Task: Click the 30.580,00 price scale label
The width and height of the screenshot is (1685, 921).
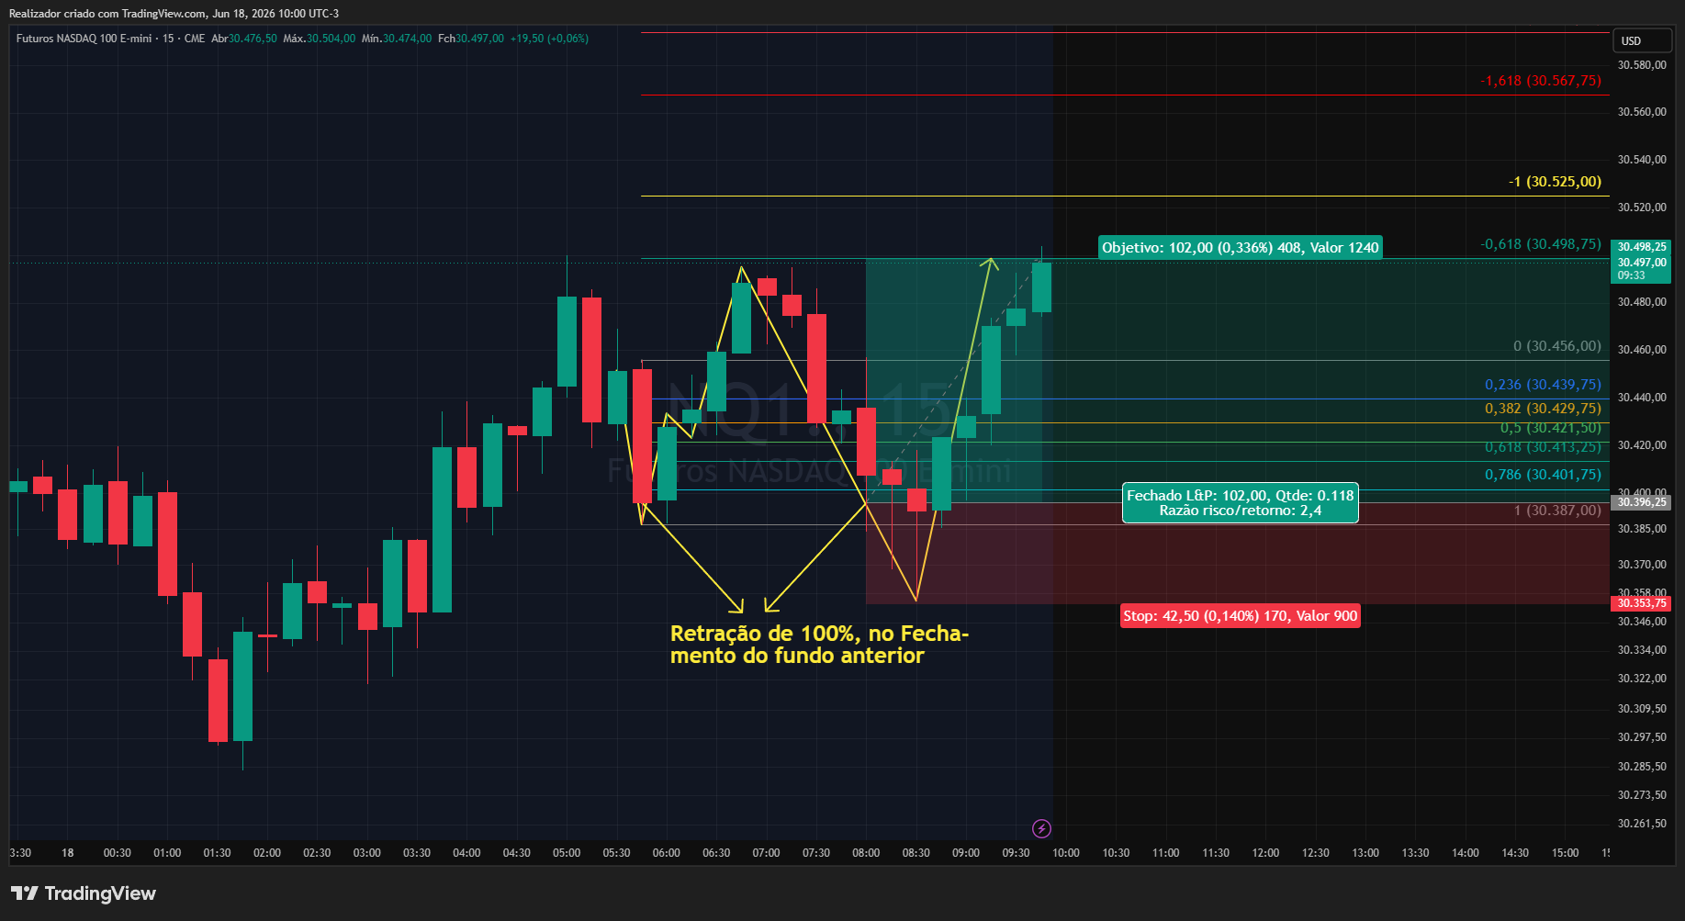Action: tap(1642, 65)
